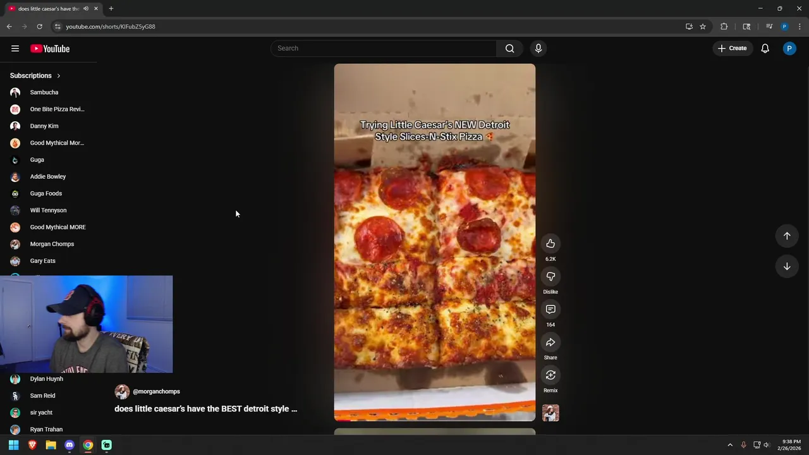Screen dimensions: 809x455
Task: Open the comments panel with 164 comments
Action: point(550,310)
